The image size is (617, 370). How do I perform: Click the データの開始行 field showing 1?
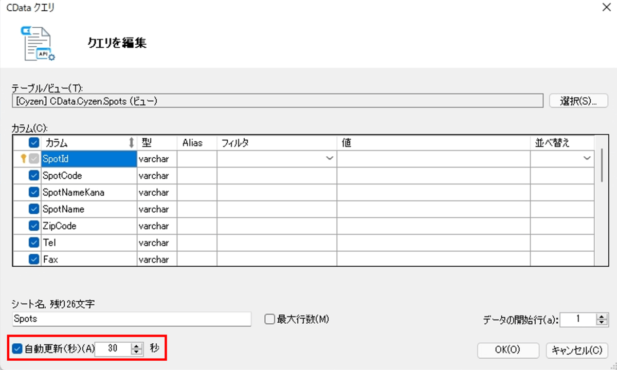(x=578, y=319)
